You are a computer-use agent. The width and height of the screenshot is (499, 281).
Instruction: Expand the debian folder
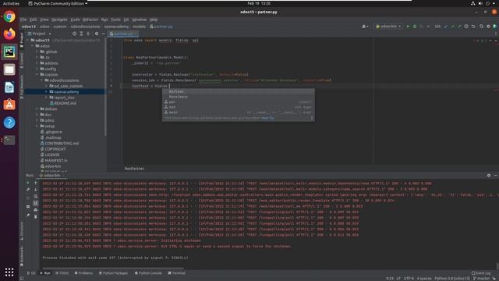pos(37,109)
